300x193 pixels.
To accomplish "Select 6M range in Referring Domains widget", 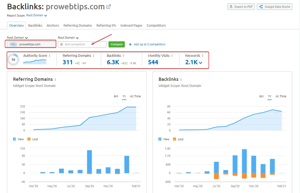I will 116,96.
